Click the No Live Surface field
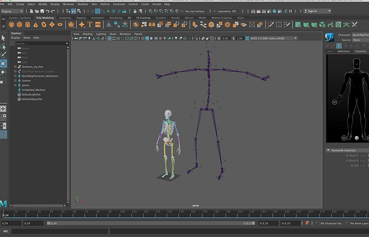The image size is (369, 237). pos(195,11)
